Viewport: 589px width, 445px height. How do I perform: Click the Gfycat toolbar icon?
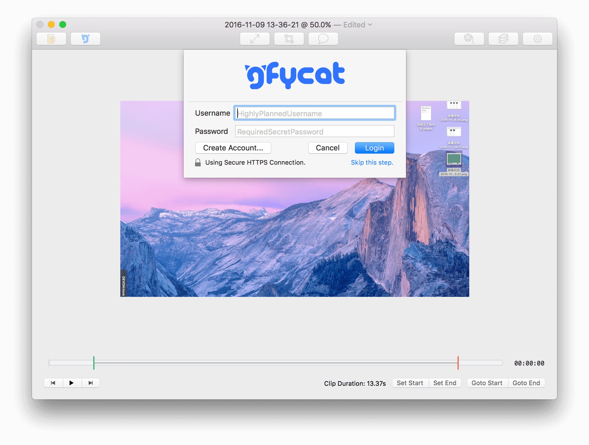tap(86, 39)
